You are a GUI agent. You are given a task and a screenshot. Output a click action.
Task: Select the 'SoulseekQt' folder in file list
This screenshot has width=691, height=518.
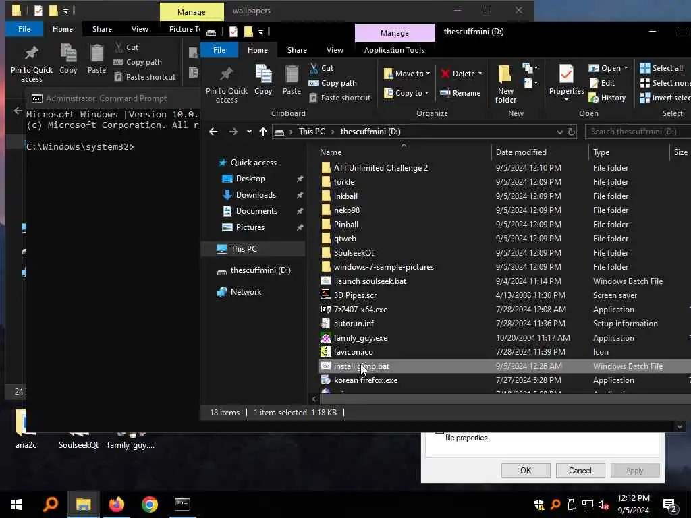click(354, 253)
